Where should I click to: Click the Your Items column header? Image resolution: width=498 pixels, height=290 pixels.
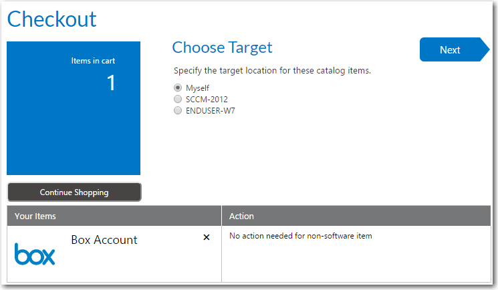(35, 216)
